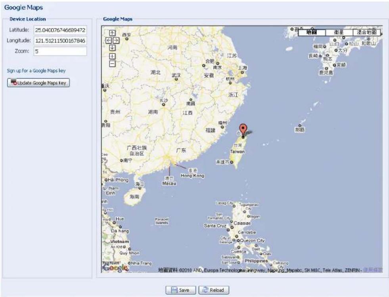This screenshot has width=389, height=297.
Task: Click the Google logo on the map
Action: coord(116,268)
